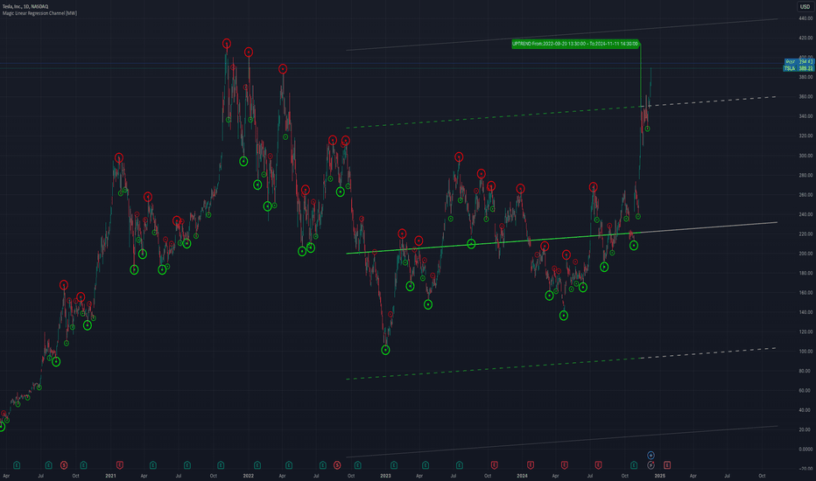Viewport: 816px width, 481px height.
Task: Click the April 2020 green earnings marker
Action: [17, 465]
